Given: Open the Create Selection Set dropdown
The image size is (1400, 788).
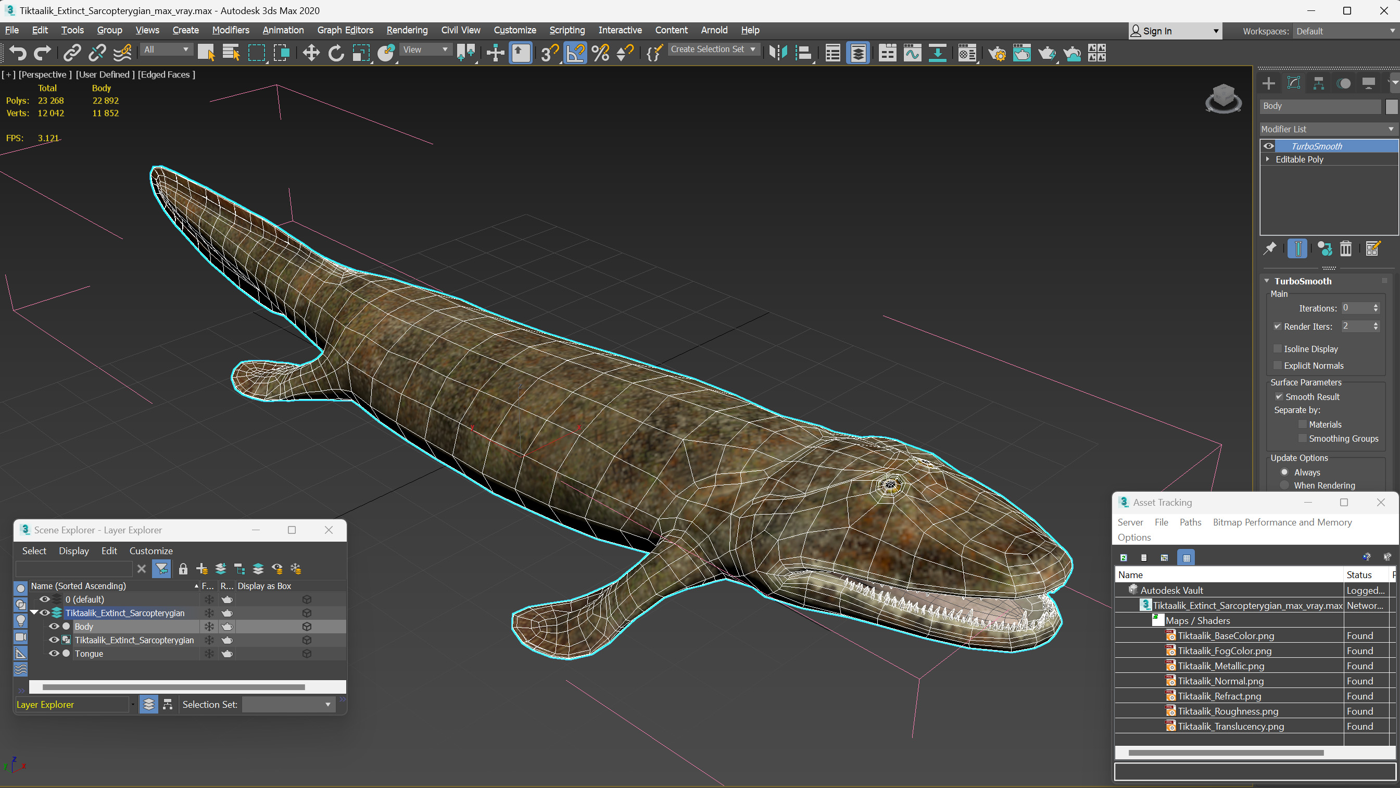Looking at the screenshot, I should point(713,49).
